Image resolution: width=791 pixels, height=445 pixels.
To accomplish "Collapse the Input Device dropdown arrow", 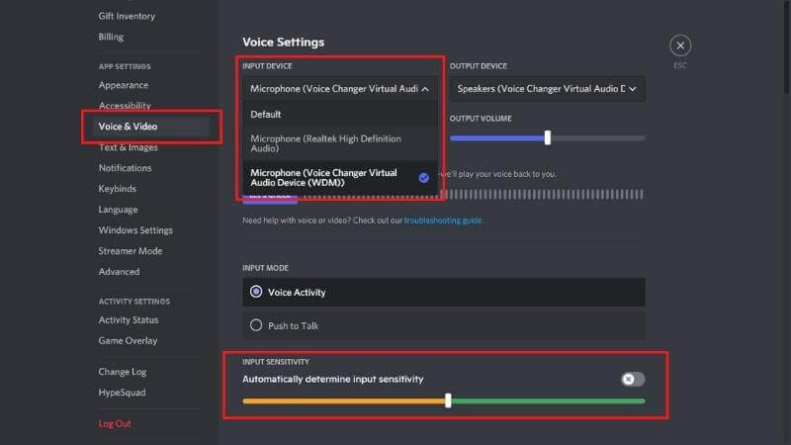I will click(x=425, y=89).
